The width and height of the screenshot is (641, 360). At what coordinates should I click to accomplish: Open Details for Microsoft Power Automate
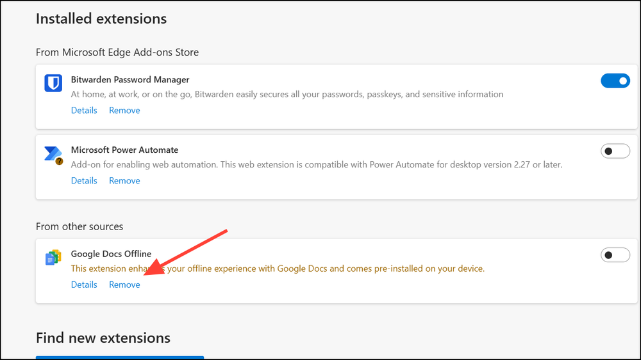click(x=84, y=180)
